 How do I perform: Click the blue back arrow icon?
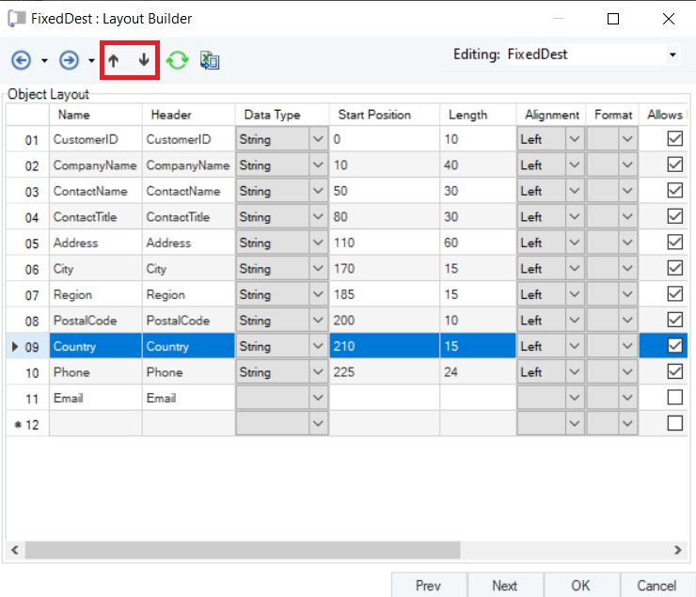pos(21,60)
